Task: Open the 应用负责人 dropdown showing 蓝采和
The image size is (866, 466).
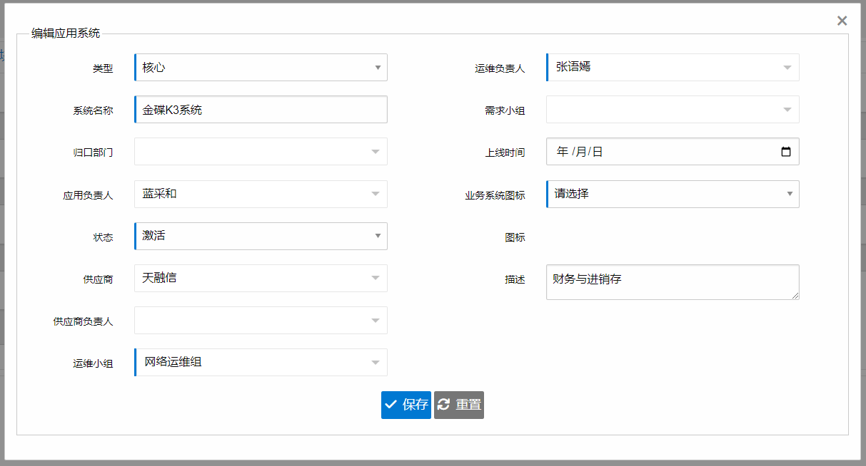Action: pyautogui.click(x=261, y=194)
